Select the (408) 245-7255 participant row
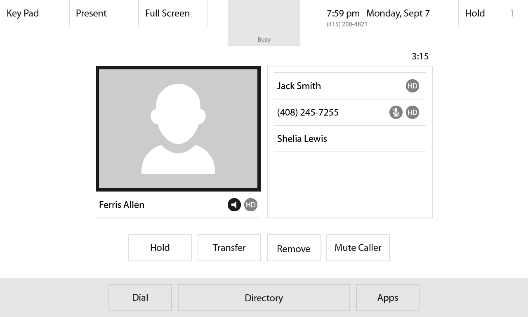Image resolution: width=528 pixels, height=317 pixels. 350,112
